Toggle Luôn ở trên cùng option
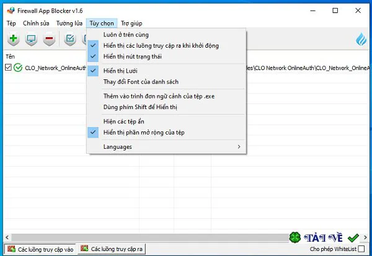Screen dimensions: 372x256 (x=167, y=35)
